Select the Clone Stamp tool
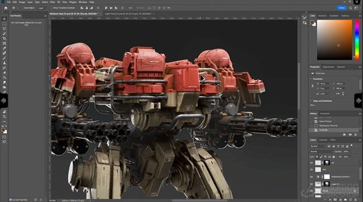 point(4,63)
